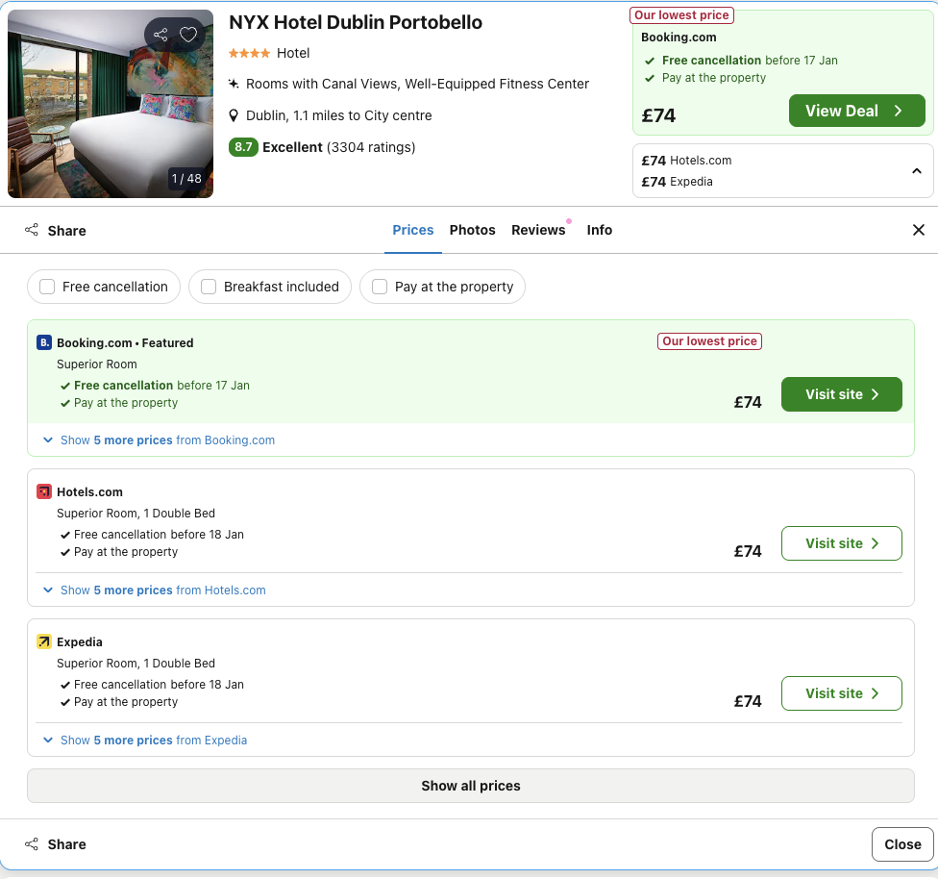Click the 8.7 rating badge
This screenshot has width=938, height=879.
243,147
